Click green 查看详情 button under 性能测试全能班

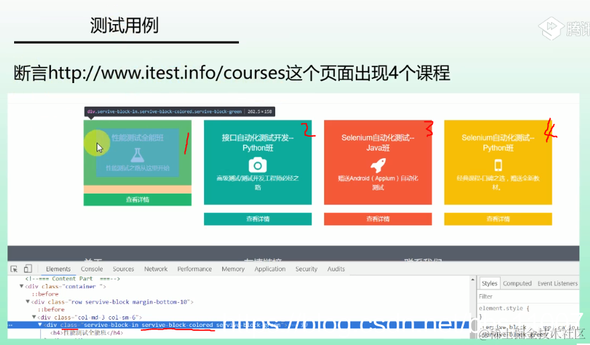click(x=138, y=200)
